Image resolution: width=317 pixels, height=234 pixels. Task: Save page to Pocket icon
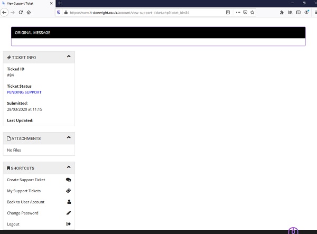245,13
